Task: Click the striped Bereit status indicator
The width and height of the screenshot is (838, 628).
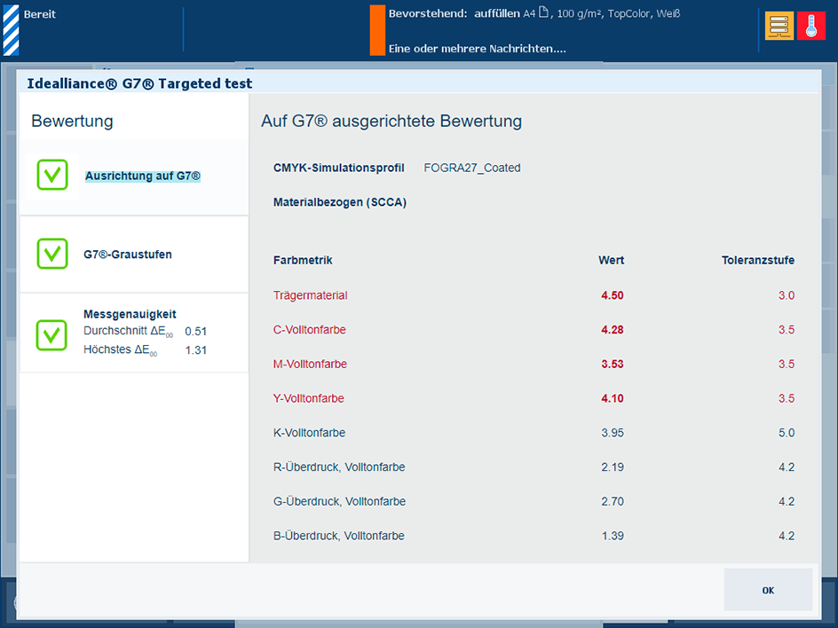Action: [12, 30]
